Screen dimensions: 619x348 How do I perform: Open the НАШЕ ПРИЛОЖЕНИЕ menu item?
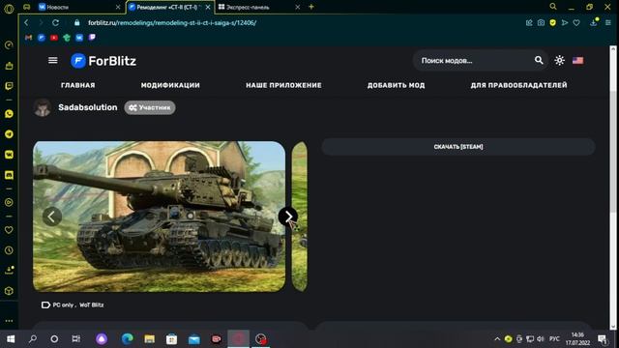[x=283, y=85]
